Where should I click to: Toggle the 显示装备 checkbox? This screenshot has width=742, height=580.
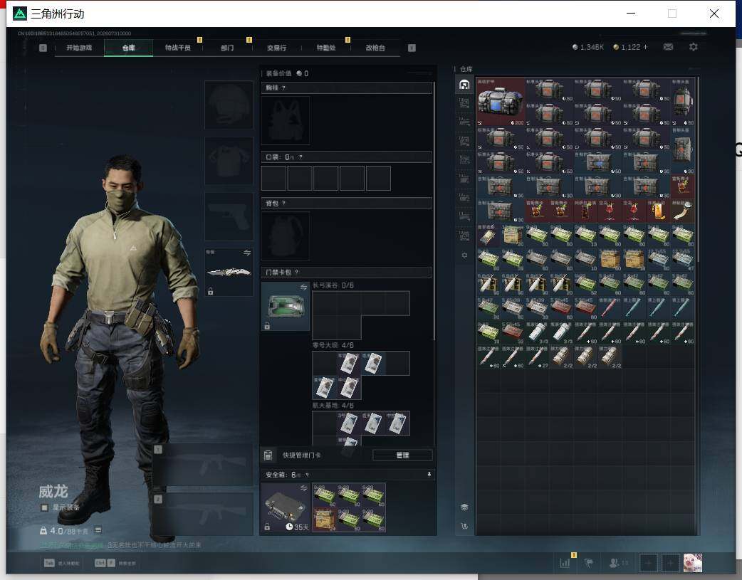pos(44,507)
